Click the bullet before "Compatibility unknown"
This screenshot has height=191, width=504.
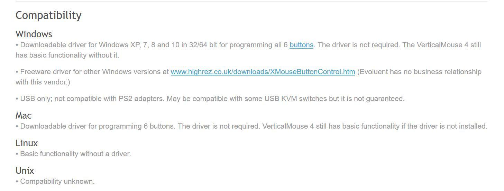click(x=17, y=181)
